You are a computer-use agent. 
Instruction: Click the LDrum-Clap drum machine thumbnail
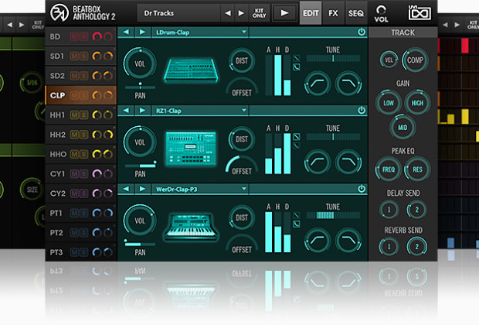(x=191, y=70)
